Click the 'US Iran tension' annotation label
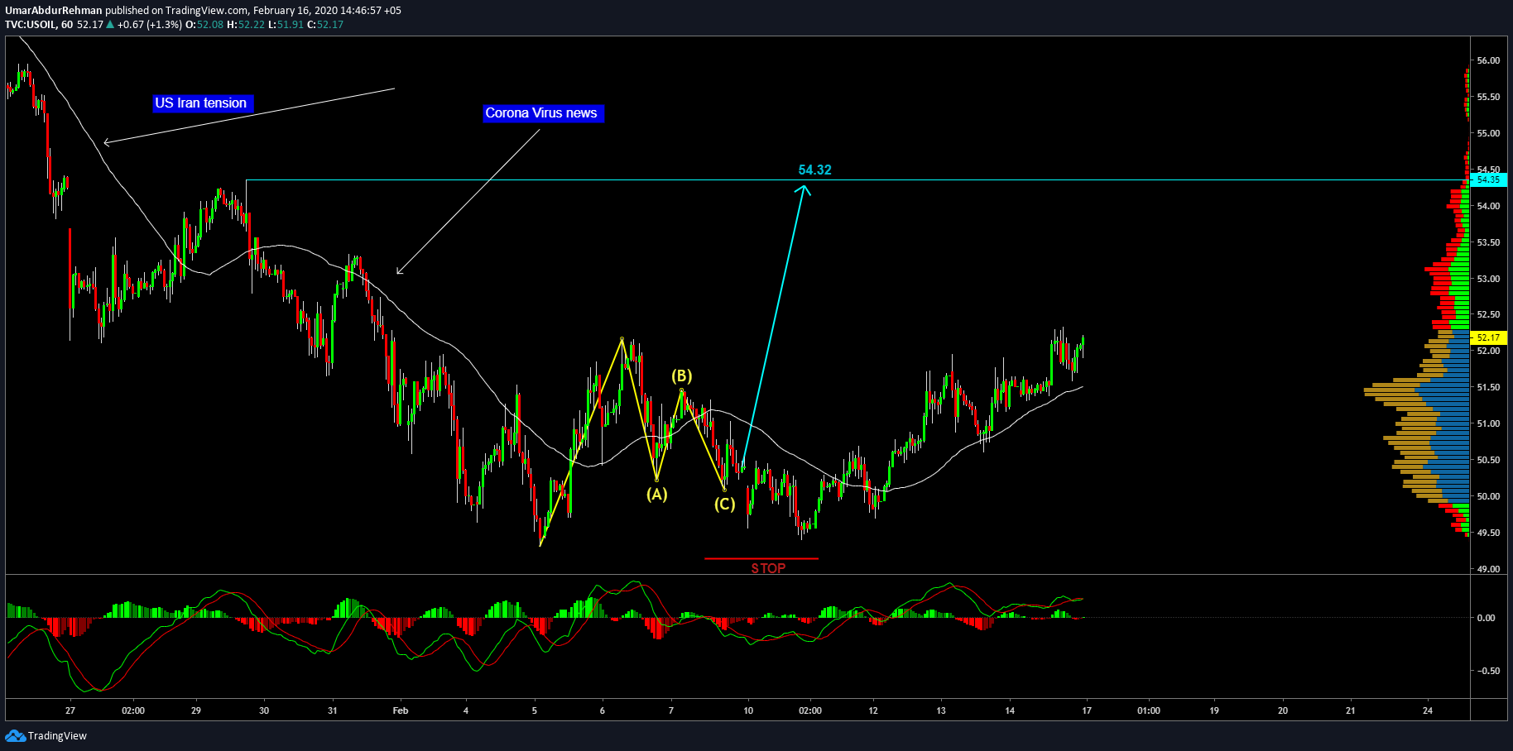The image size is (1513, 751). (201, 103)
